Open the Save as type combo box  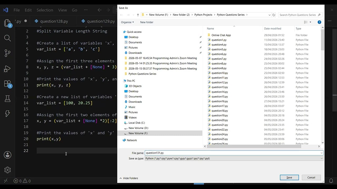point(234,159)
